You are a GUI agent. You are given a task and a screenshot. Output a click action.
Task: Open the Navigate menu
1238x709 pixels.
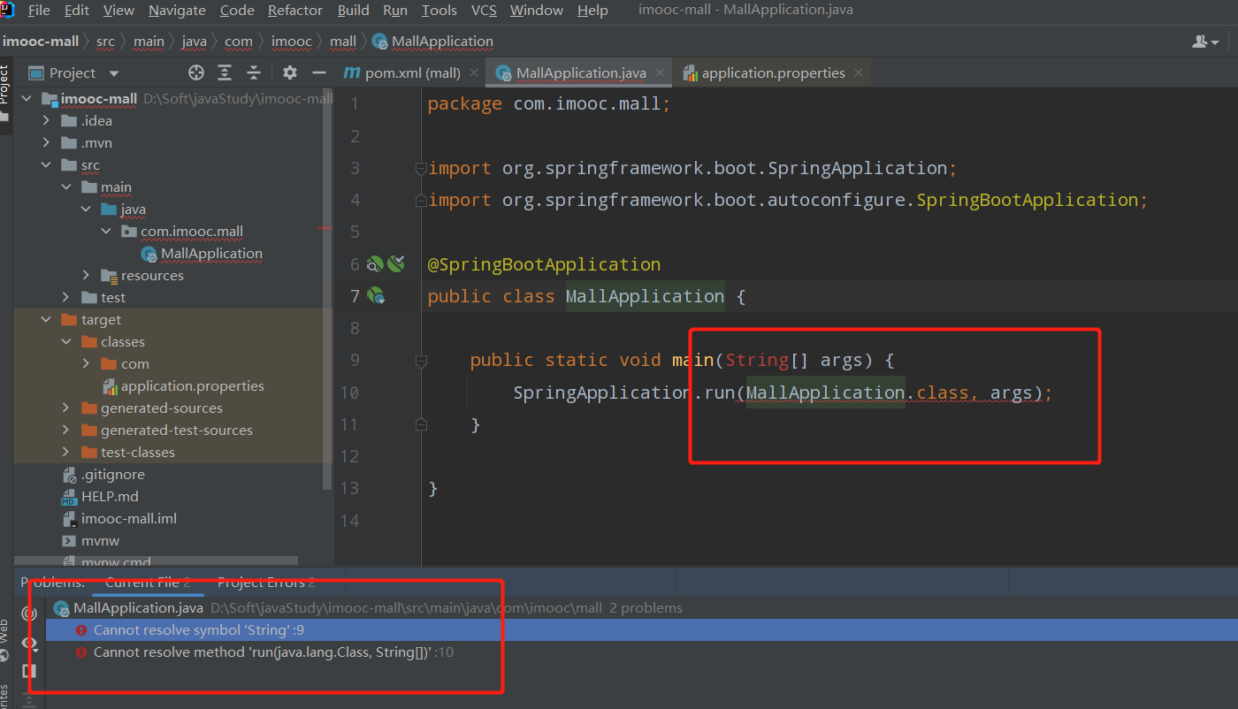click(x=177, y=11)
